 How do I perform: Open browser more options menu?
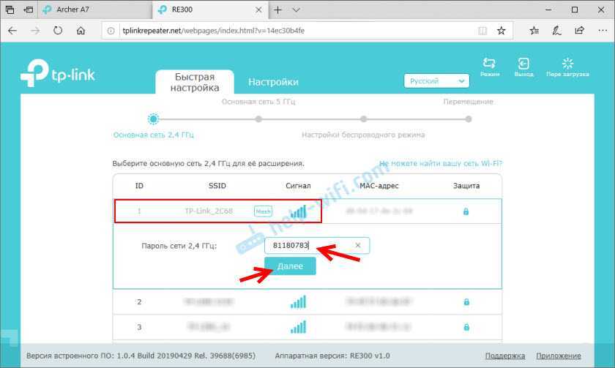coord(600,31)
